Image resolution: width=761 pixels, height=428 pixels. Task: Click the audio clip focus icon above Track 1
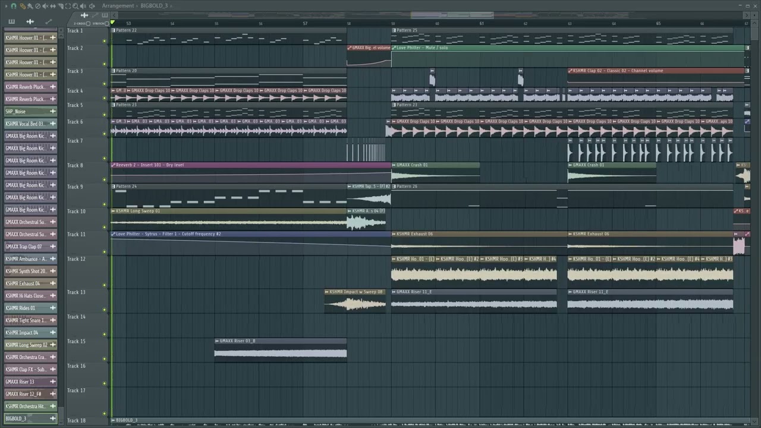click(84, 15)
